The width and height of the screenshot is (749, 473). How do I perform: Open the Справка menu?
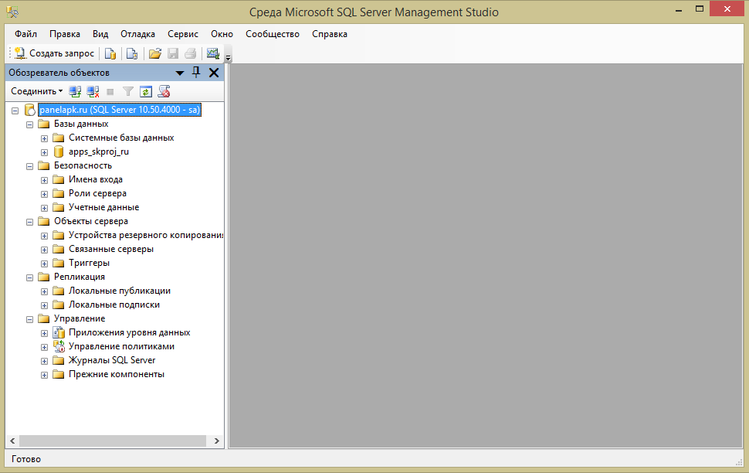(x=330, y=34)
